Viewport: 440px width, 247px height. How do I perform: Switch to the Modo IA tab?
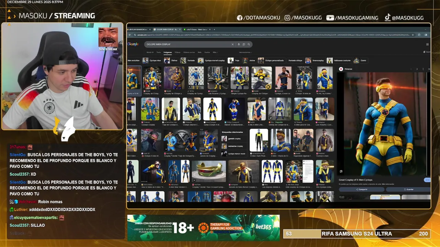coord(150,52)
